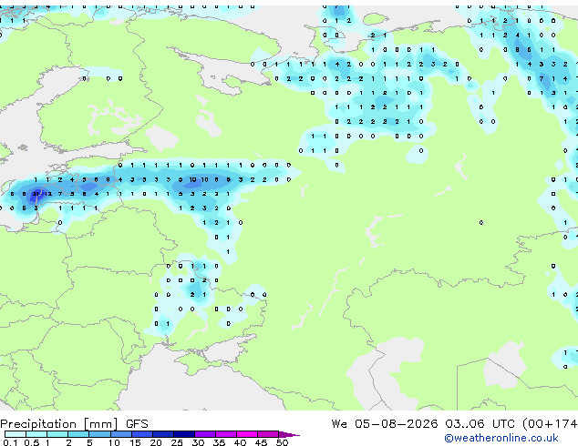The width and height of the screenshot is (578, 446).
Task: Click the '03..06 UTC' time label
Action: pyautogui.click(x=480, y=423)
